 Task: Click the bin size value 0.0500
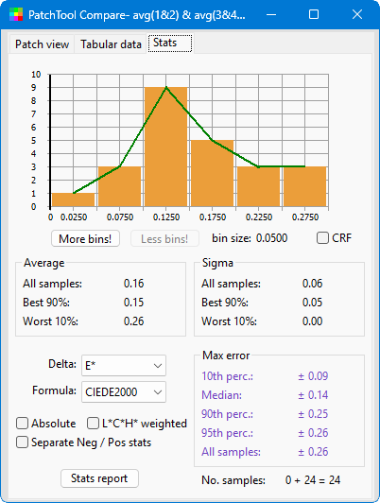tap(271, 238)
